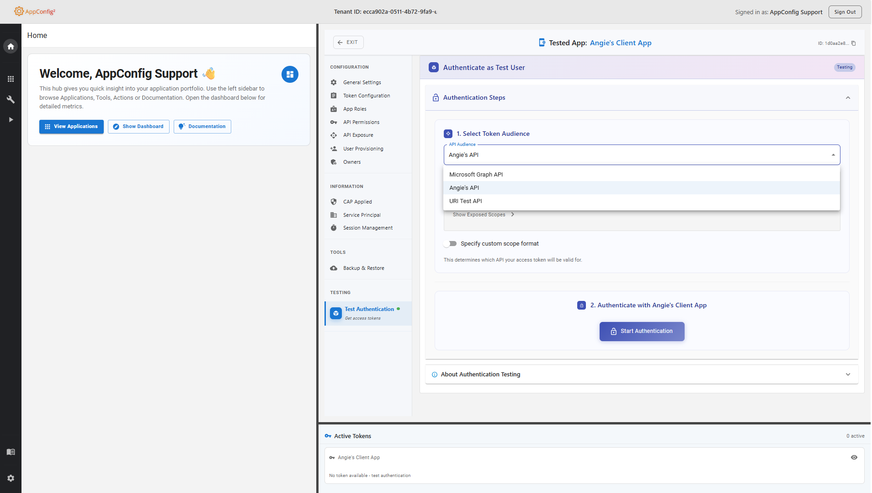Toggle Specify custom scope format switch
The width and height of the screenshot is (872, 493).
450,244
